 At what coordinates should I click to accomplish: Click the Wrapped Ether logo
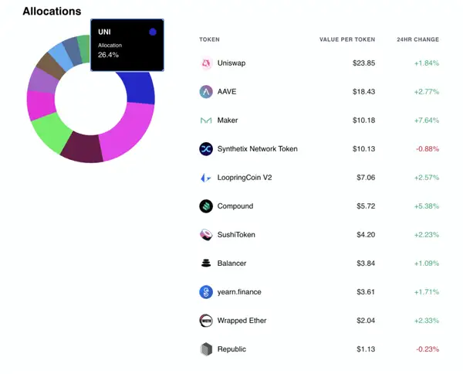tap(206, 321)
